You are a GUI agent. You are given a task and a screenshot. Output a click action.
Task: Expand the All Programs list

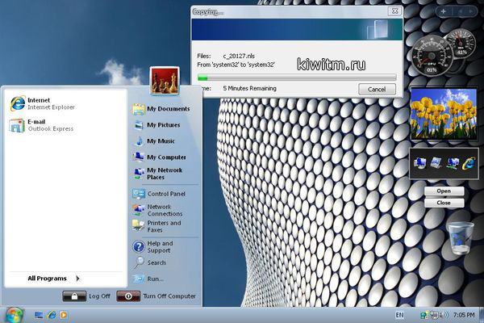point(54,279)
